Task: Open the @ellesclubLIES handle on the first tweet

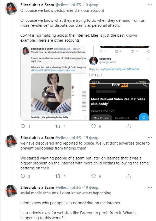Action: [68, 5]
